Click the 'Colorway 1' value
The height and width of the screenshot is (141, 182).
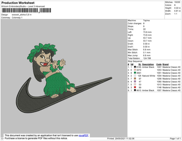pos(17,18)
